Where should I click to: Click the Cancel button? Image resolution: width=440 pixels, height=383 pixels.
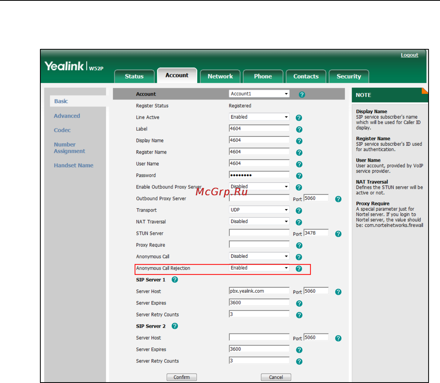276,377
